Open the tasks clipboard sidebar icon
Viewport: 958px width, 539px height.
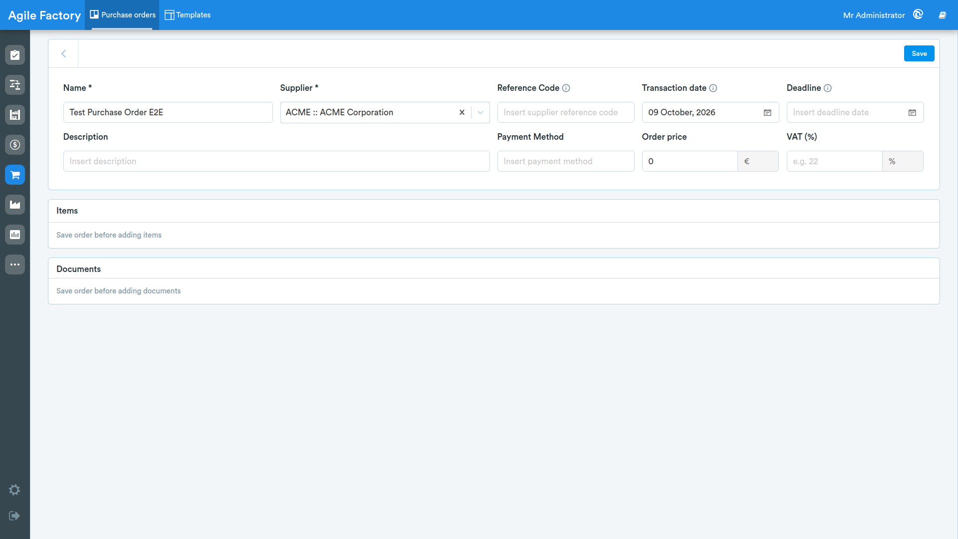coord(15,55)
